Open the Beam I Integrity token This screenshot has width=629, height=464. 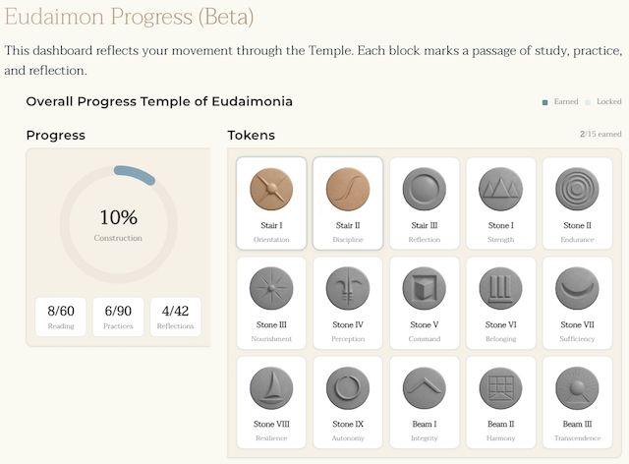click(x=425, y=388)
